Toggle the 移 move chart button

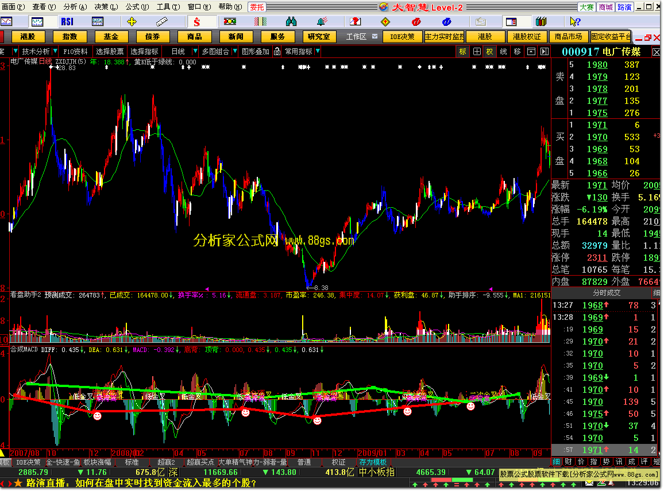[517, 52]
